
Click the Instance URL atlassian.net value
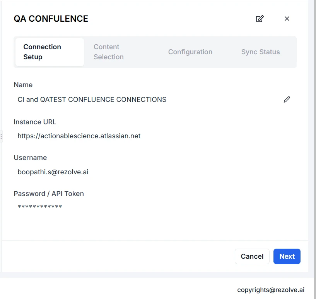click(79, 136)
